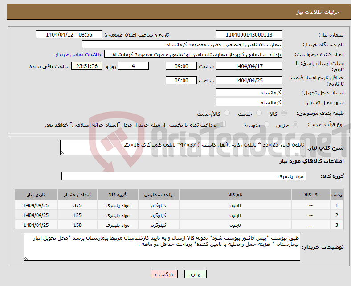Click کیلوگرم unit in row 2
Screen dimensions: 351x286
click(x=158, y=215)
